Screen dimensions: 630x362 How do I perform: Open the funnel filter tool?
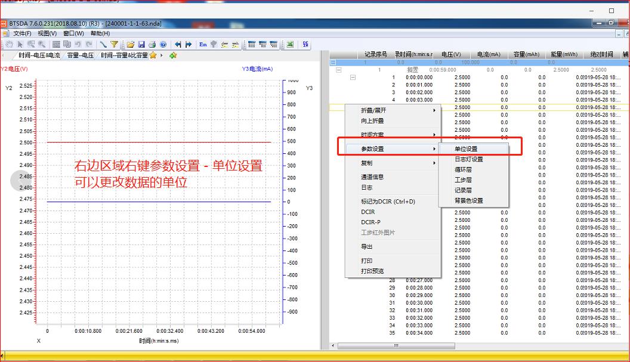pos(114,44)
